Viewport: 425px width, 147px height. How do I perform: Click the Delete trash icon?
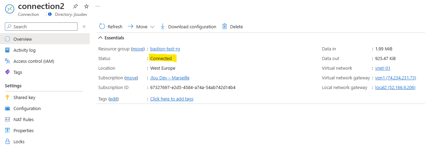click(225, 27)
